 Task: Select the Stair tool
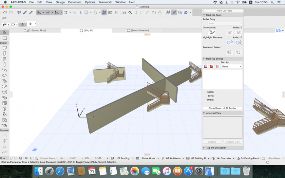point(5,81)
